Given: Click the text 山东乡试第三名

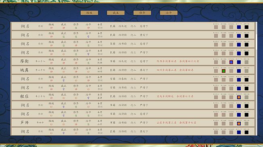Looking at the screenshot, I should tap(166, 122).
